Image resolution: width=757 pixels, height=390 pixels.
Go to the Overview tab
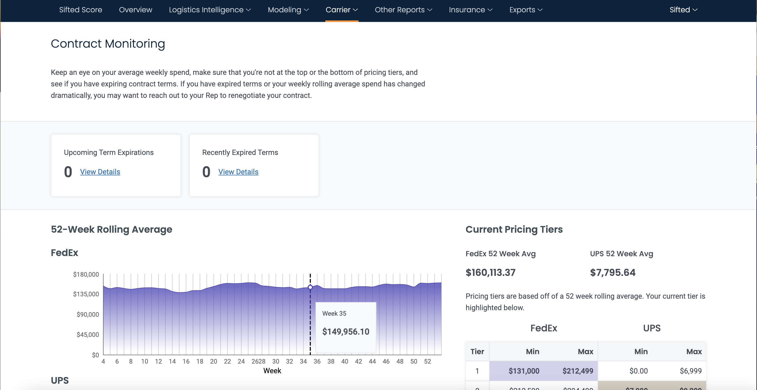136,10
